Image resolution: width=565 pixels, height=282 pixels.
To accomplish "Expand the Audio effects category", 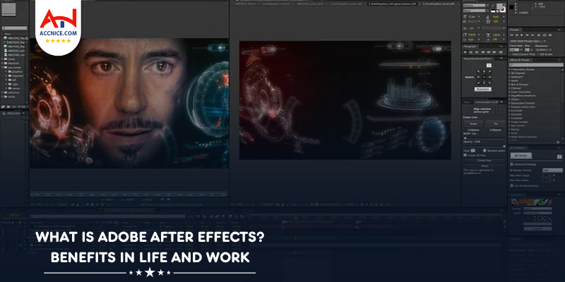I will coord(509,81).
